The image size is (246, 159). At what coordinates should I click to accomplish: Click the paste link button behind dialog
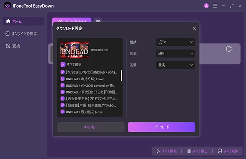(72, 20)
